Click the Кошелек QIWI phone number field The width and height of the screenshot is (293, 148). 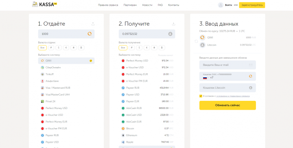click(227, 76)
